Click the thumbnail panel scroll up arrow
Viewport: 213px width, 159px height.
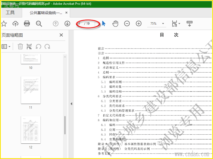[x=65, y=57]
